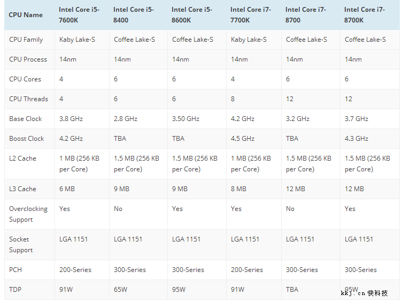Click the Overclocking Support row label

(28, 214)
